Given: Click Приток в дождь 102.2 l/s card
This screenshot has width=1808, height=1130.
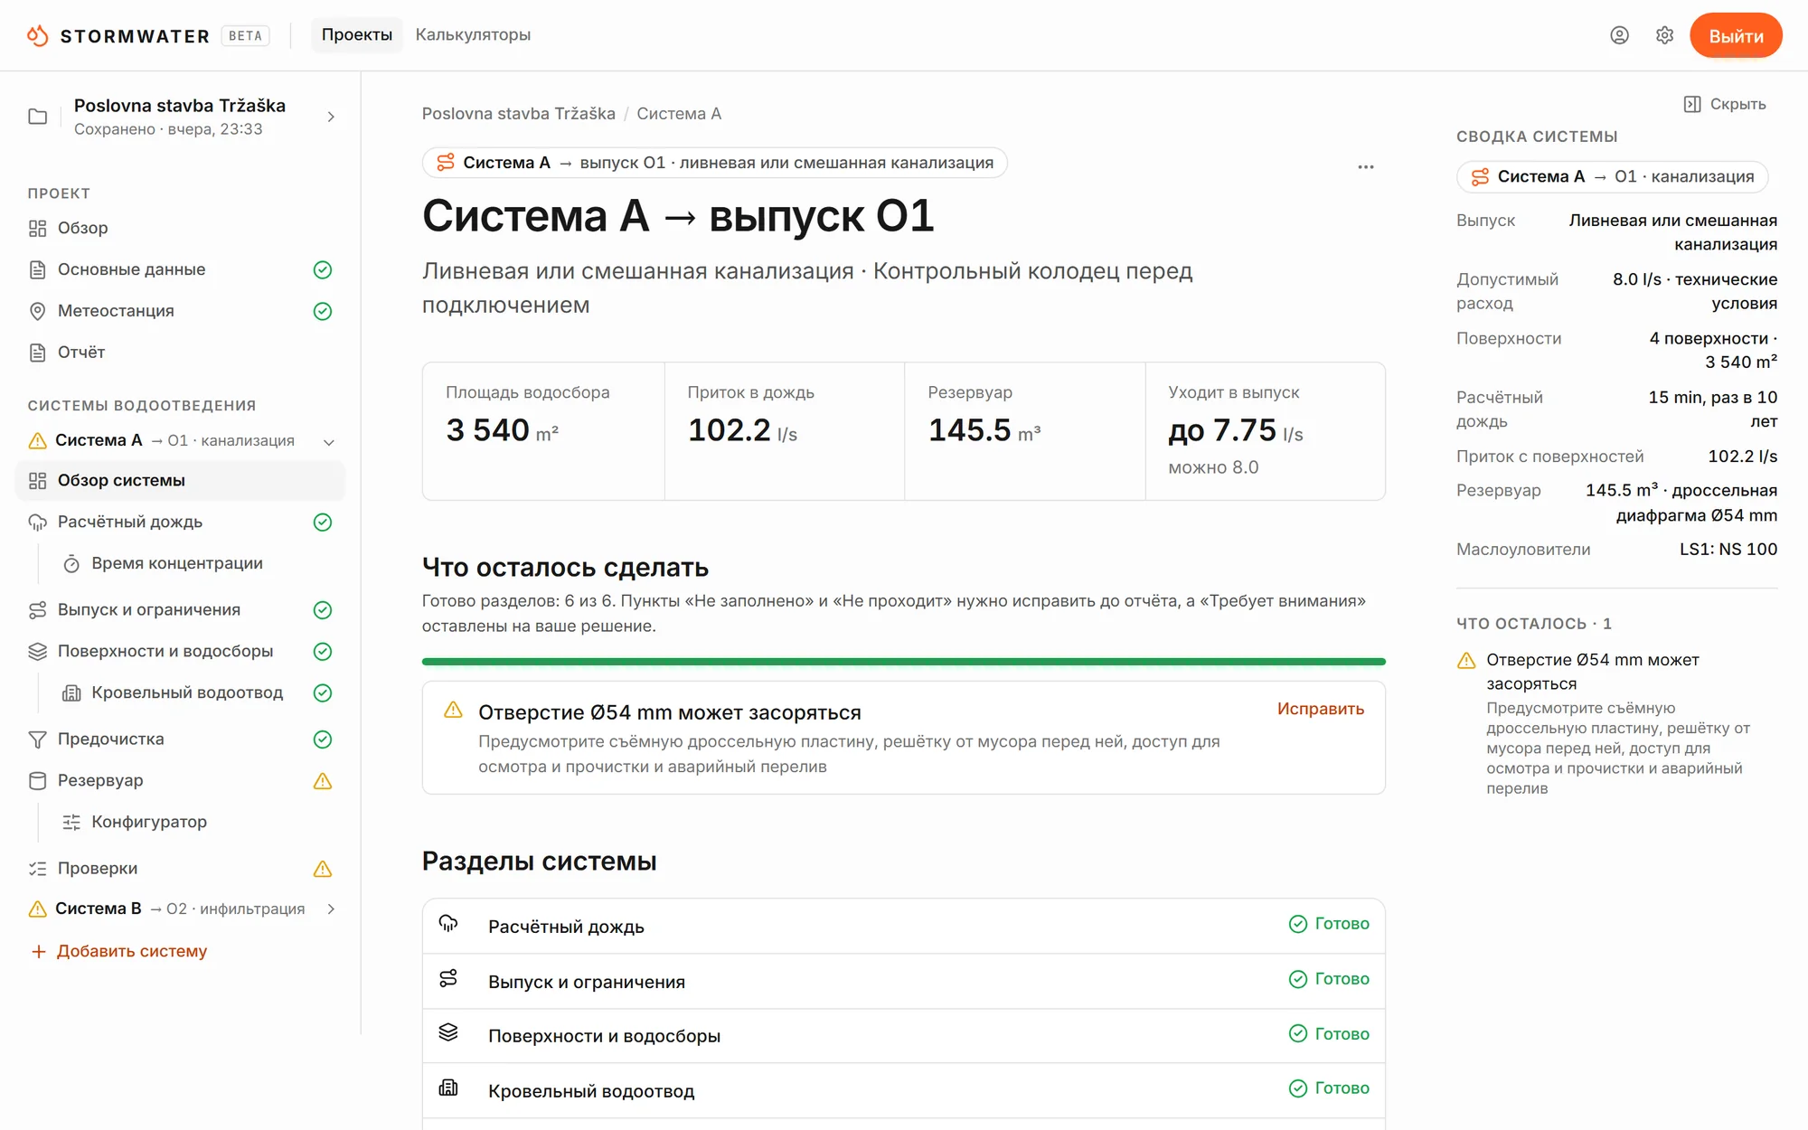Looking at the screenshot, I should coord(785,431).
